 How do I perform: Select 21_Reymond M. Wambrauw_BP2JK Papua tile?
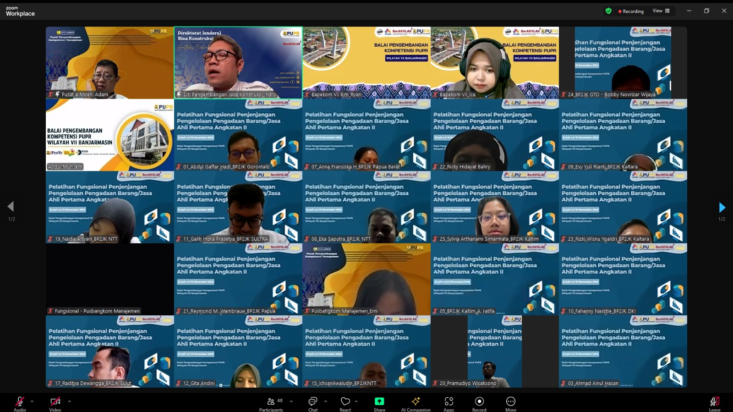coord(238,279)
